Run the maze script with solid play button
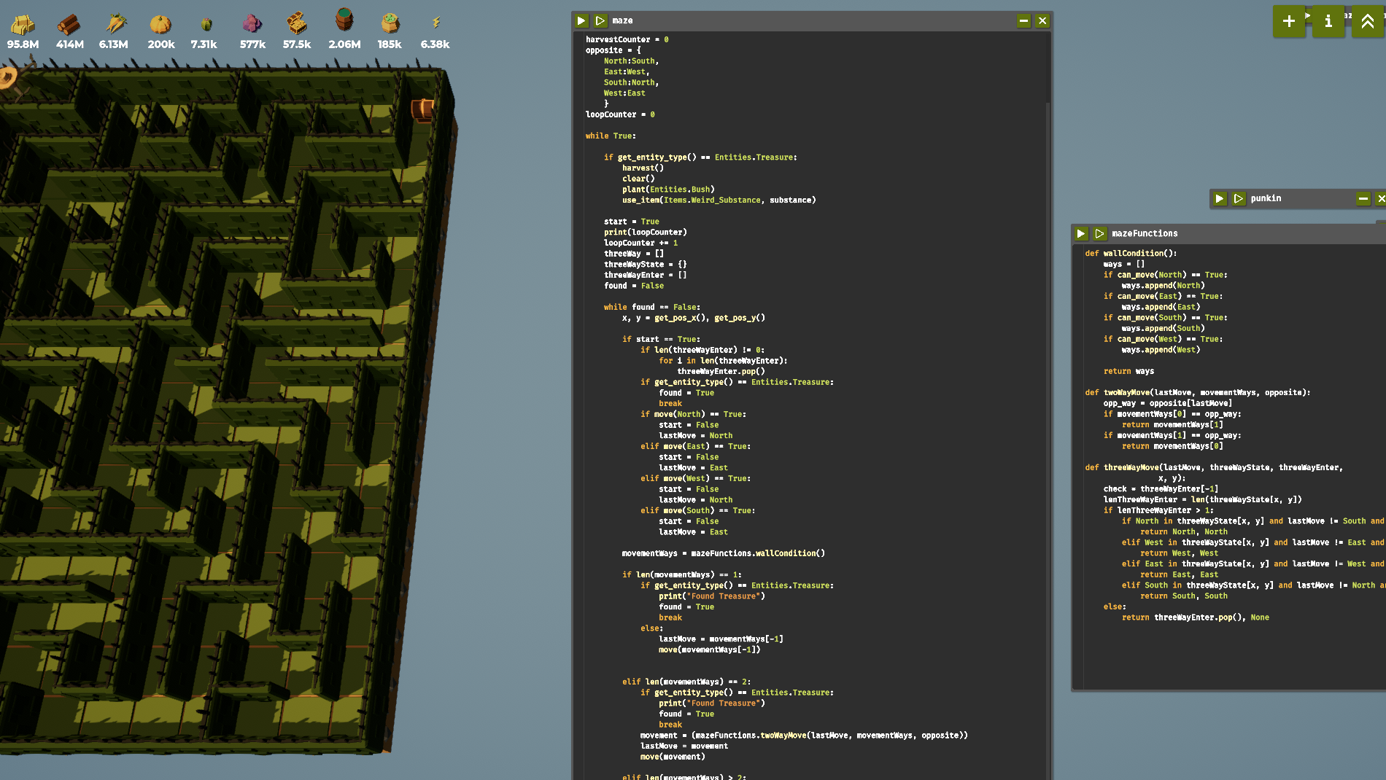Image resolution: width=1386 pixels, height=780 pixels. coord(581,20)
